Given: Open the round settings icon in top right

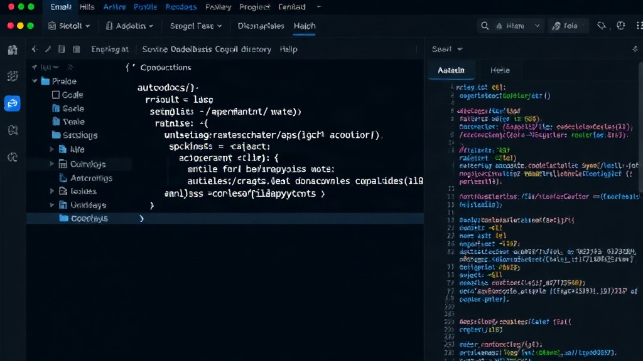Looking at the screenshot, I should point(621,26).
